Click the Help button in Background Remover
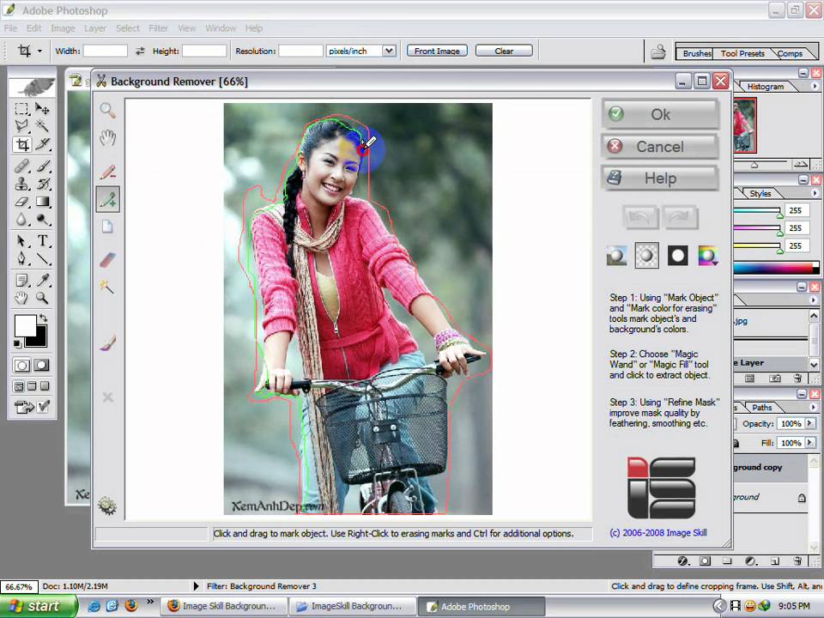Screen dimensions: 824x618 point(660,179)
